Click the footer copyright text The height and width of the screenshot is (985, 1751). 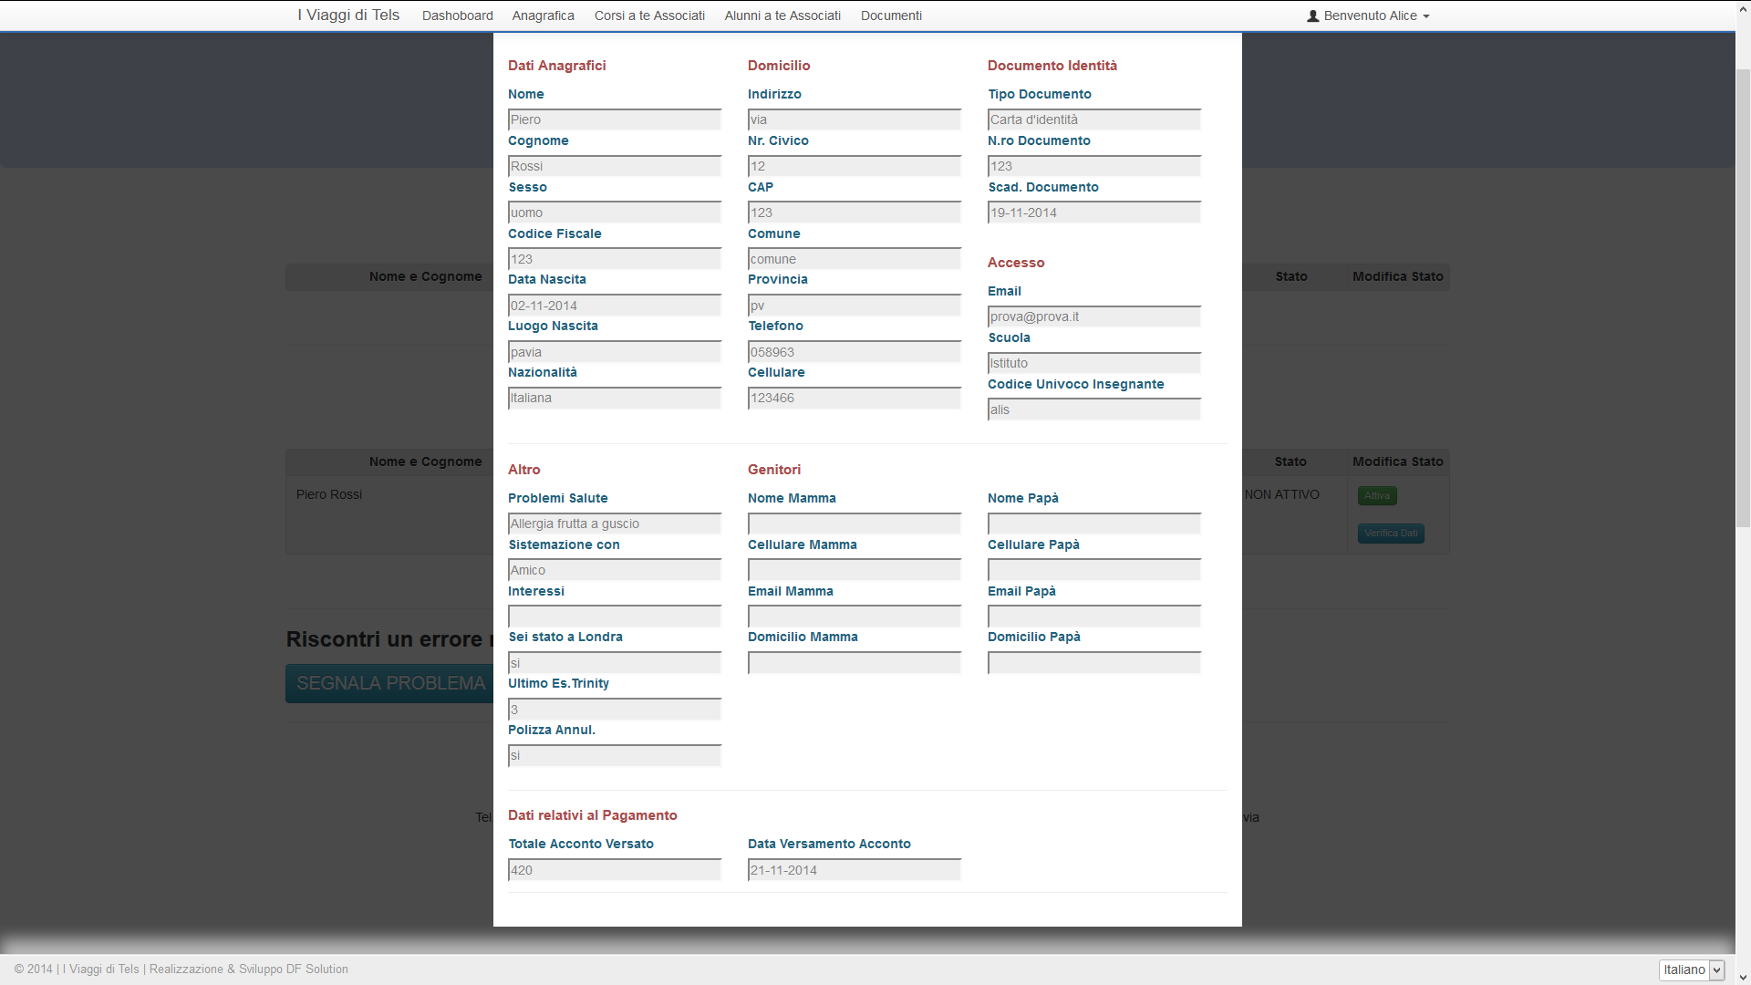[181, 969]
